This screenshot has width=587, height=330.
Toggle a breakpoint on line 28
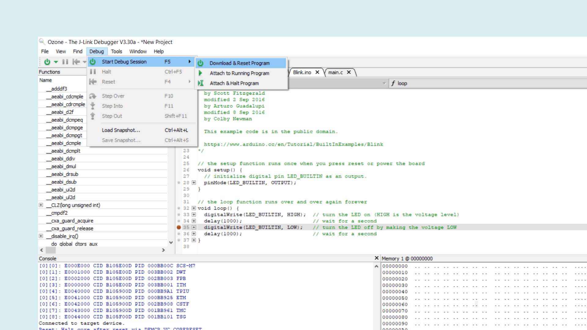pos(179,183)
